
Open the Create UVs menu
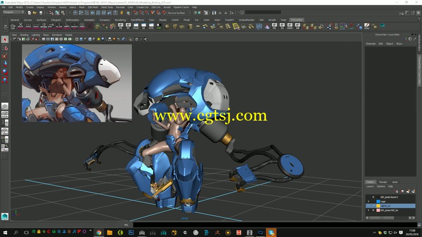142,7
